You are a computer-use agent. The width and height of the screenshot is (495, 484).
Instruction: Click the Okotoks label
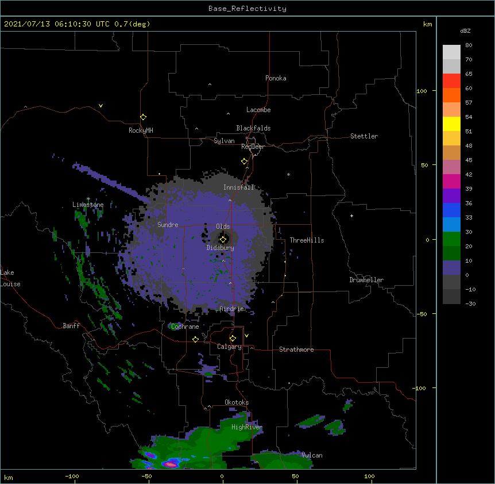coord(237,402)
